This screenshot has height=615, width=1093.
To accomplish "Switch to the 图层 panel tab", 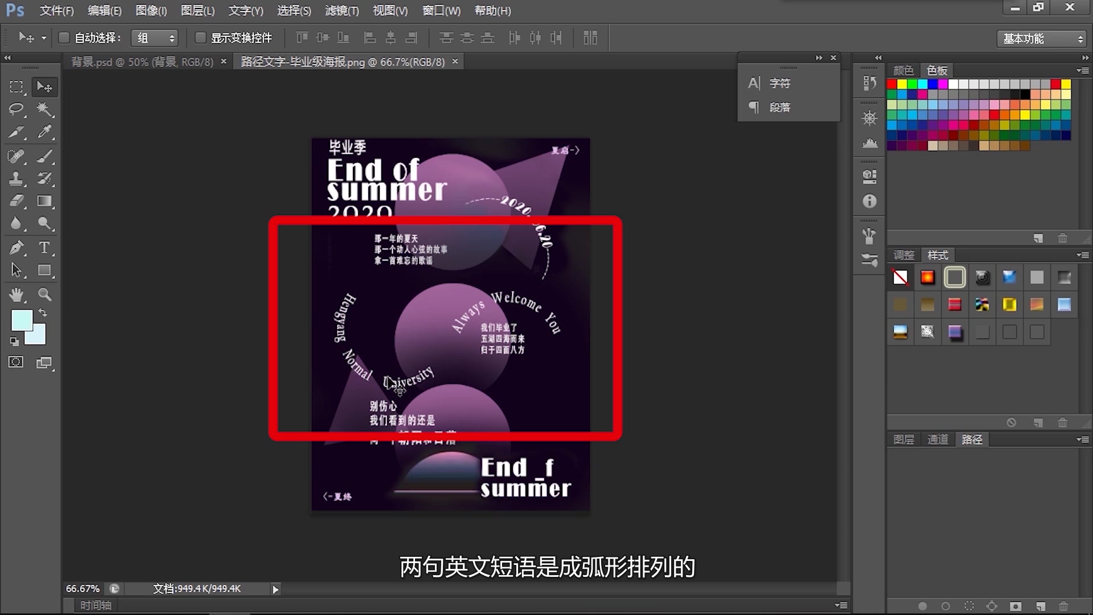I will [x=903, y=440].
